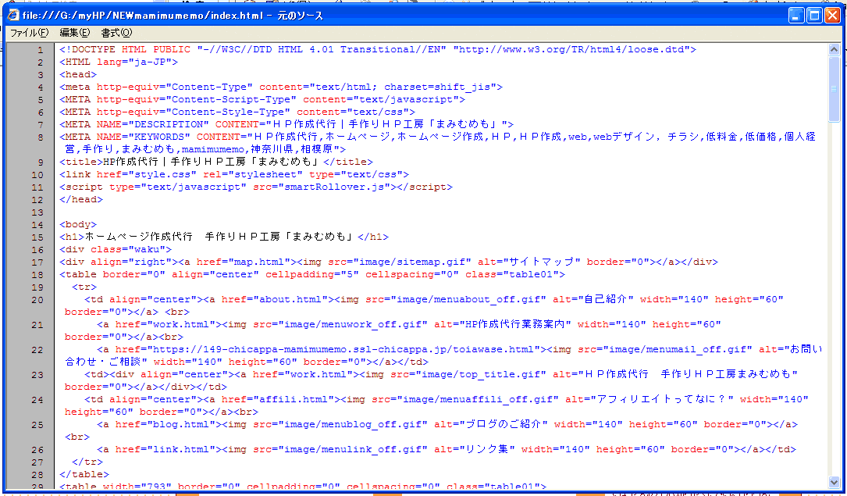
Task: Open the 書式(O) menu
Action: [116, 33]
